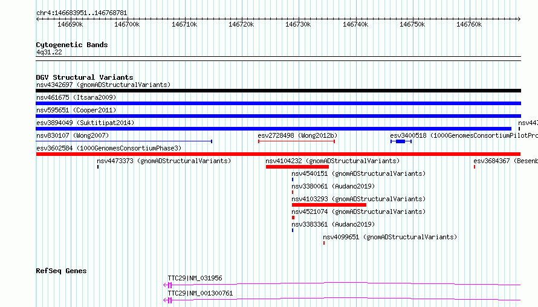
Task: Open the esv3684367 label at right edge
Action: [x=506, y=161]
